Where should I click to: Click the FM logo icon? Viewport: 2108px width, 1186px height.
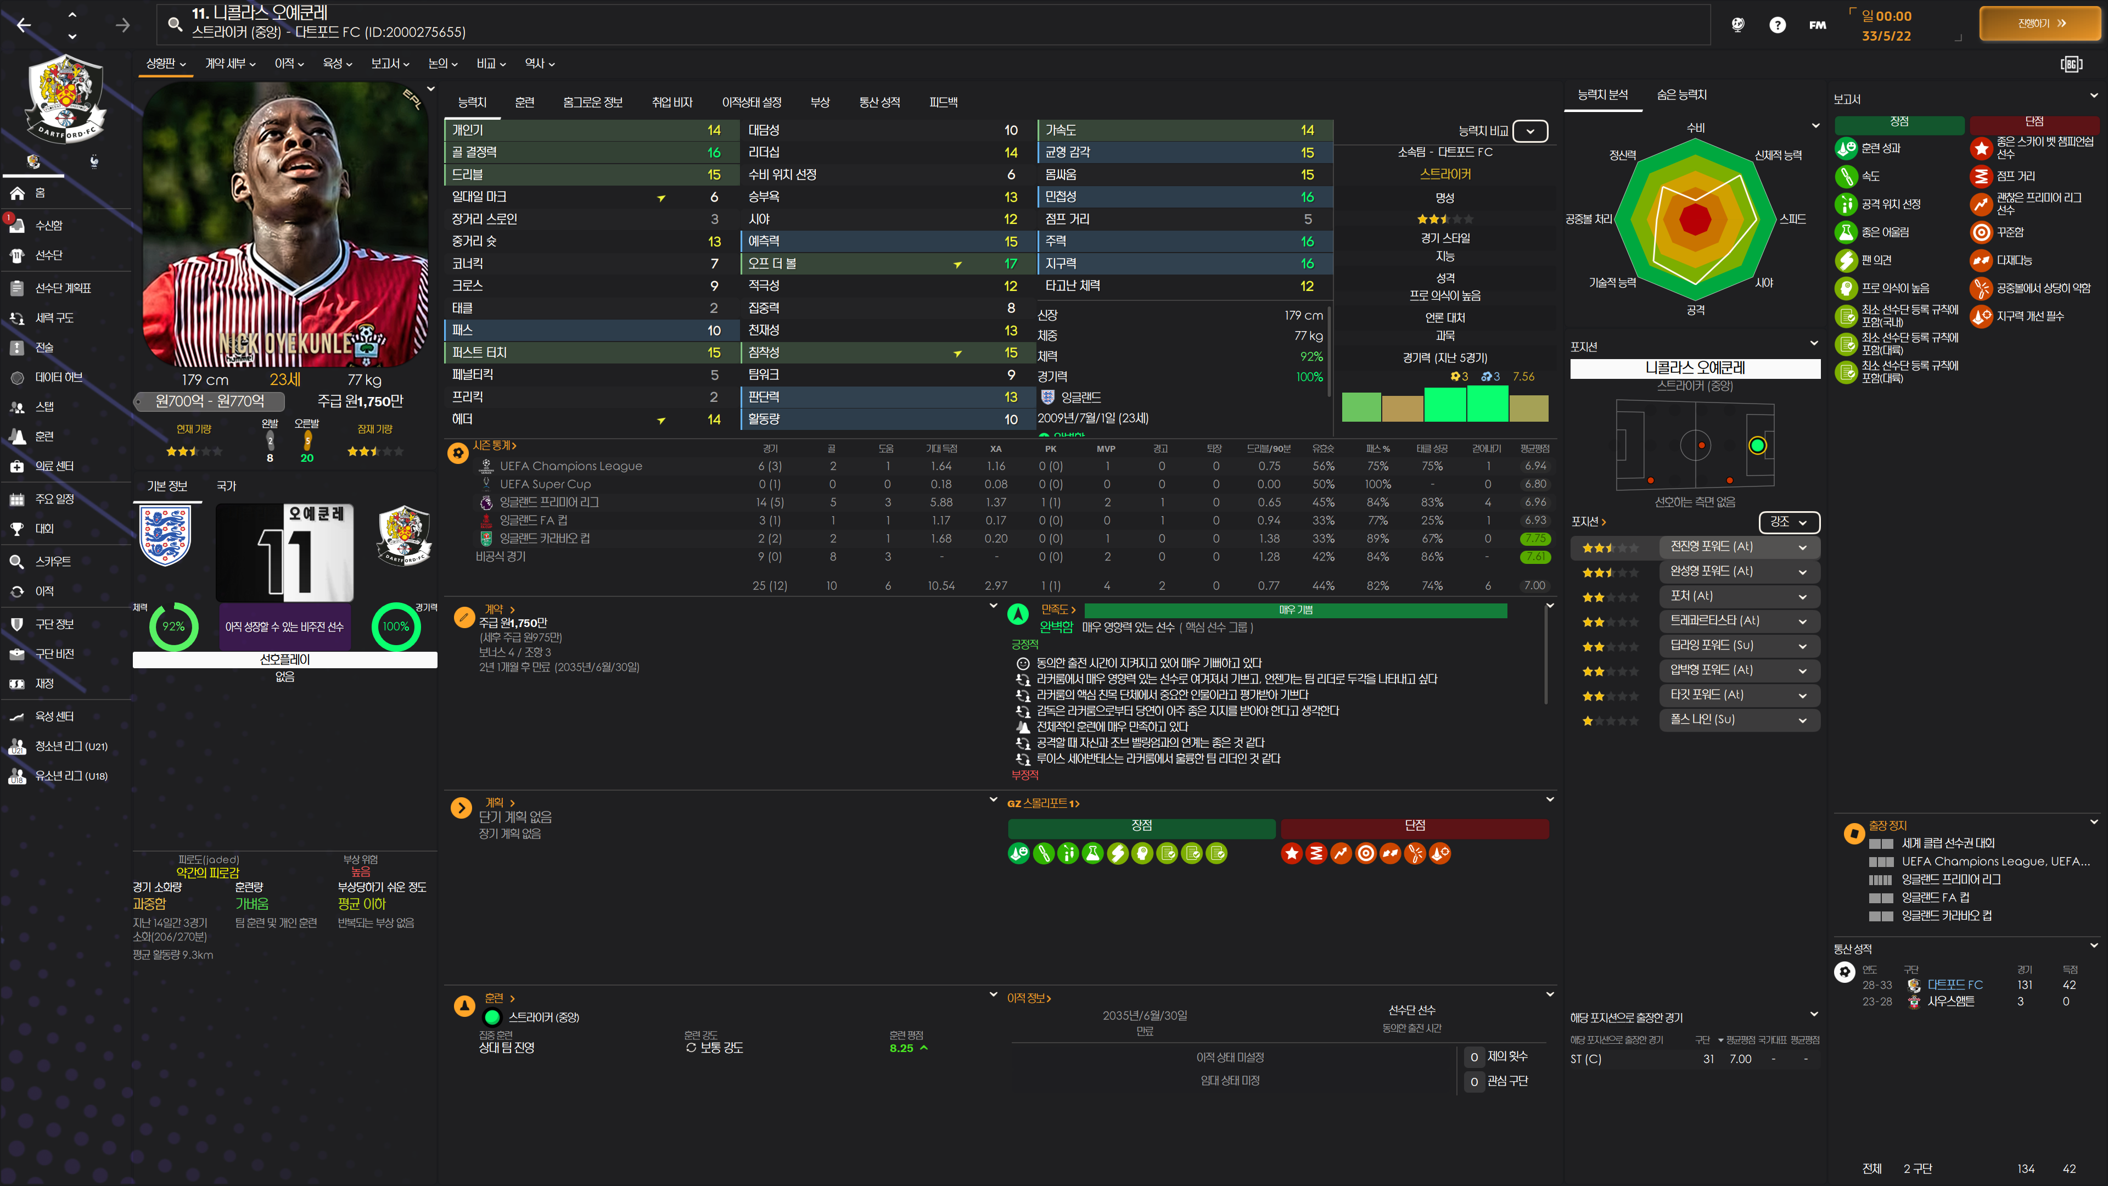click(1817, 25)
